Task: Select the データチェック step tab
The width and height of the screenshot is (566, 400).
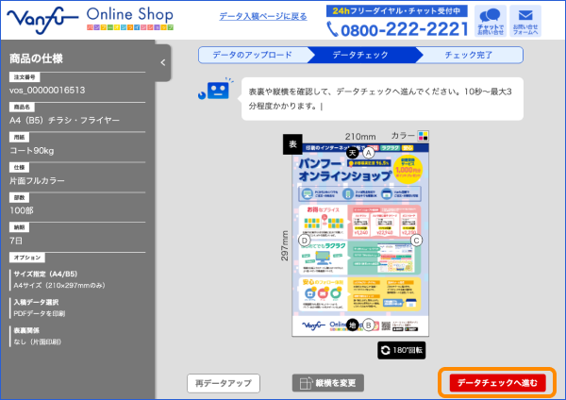Action: 360,55
